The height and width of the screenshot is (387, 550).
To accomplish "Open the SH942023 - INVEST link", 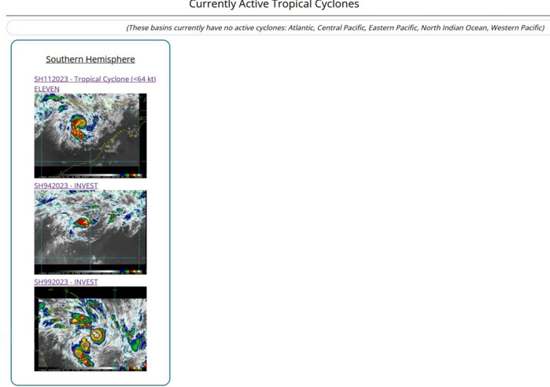I will point(65,186).
